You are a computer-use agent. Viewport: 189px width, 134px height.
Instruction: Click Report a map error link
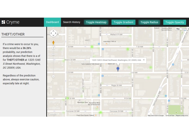tap(182, 116)
